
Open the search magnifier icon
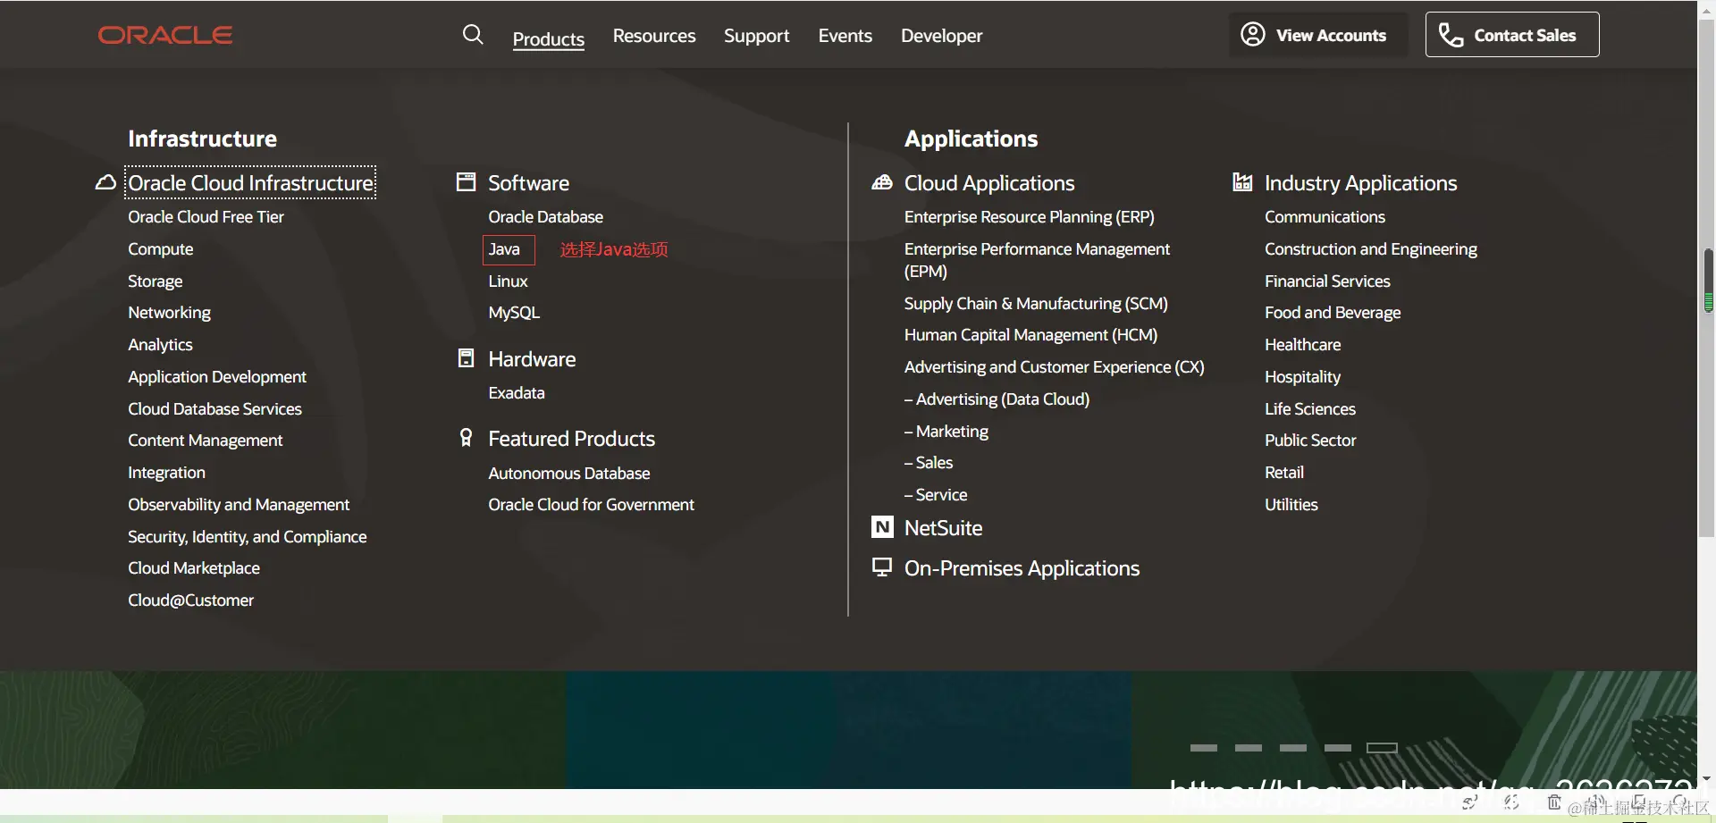(473, 35)
